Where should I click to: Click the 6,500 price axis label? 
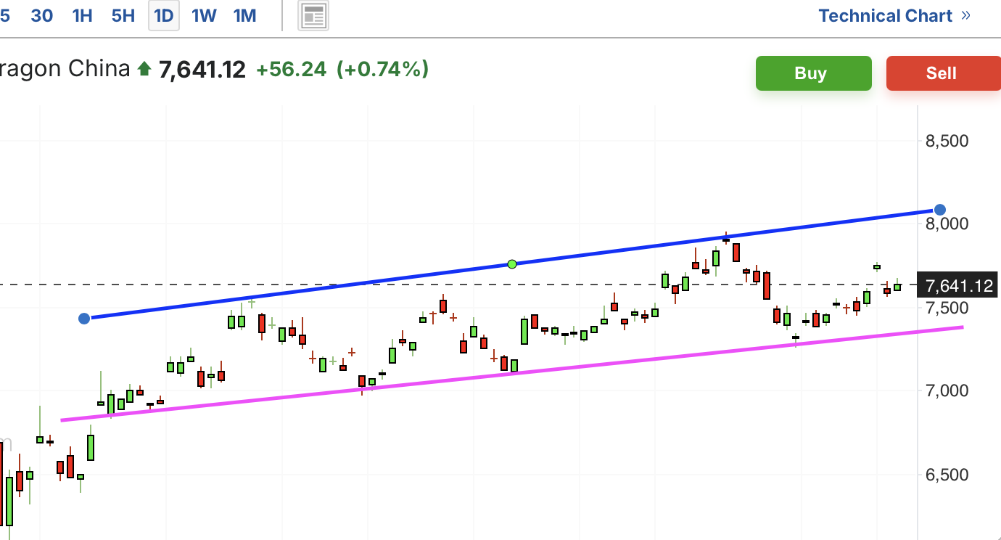click(947, 475)
